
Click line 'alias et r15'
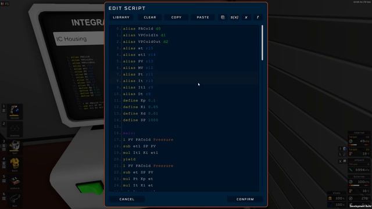(x=138, y=48)
